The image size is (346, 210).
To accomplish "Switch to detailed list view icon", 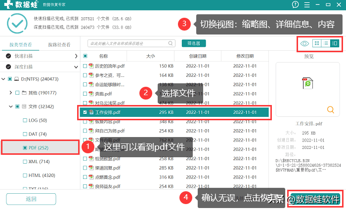I will (x=326, y=43).
